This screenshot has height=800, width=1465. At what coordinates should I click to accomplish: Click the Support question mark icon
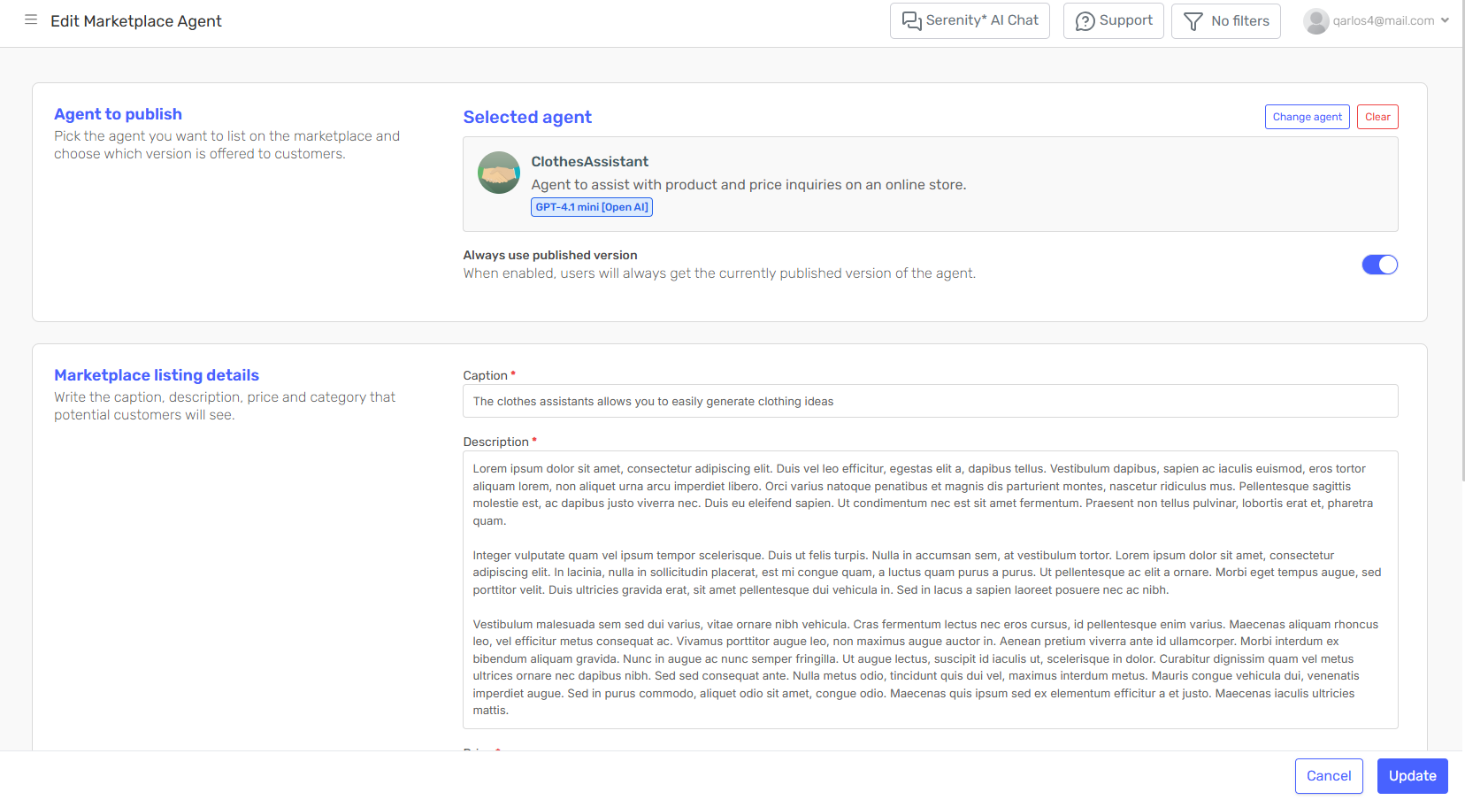click(x=1085, y=20)
